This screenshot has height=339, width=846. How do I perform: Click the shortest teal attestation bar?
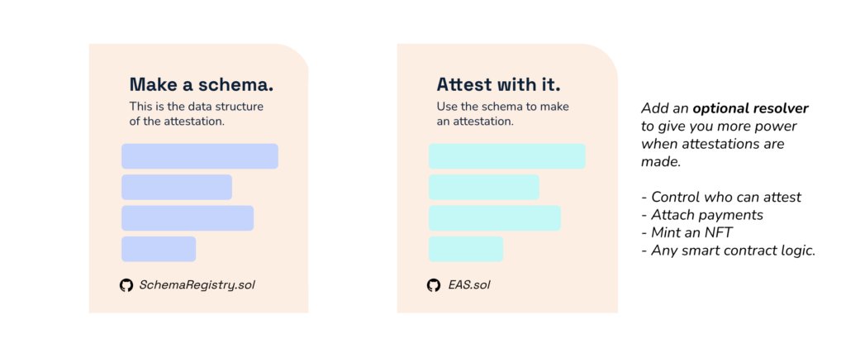(x=466, y=249)
